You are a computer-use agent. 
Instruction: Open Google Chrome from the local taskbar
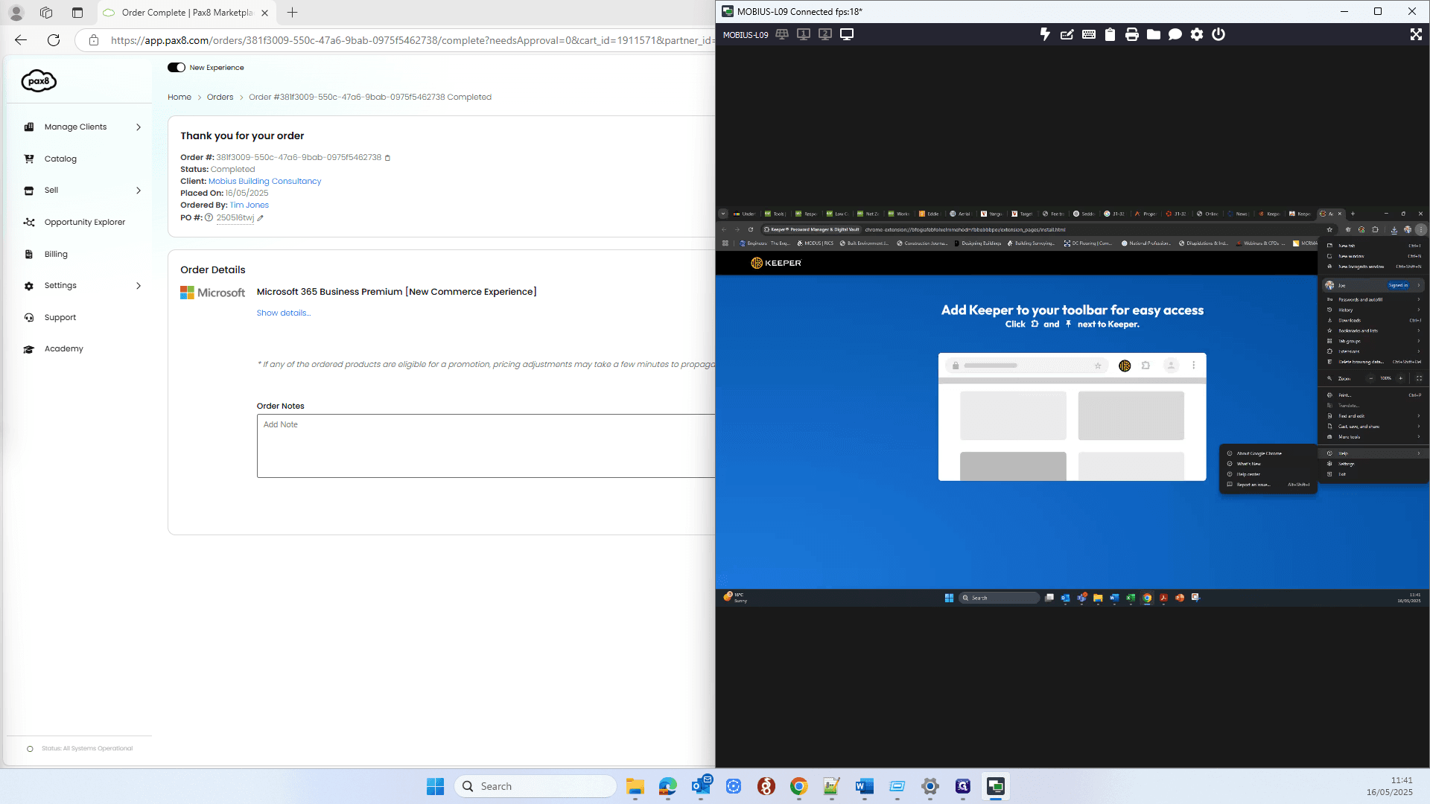tap(799, 786)
